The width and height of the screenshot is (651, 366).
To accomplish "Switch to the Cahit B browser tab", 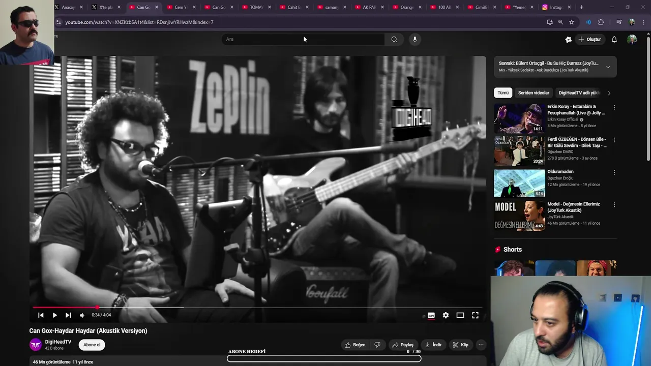I will (293, 7).
